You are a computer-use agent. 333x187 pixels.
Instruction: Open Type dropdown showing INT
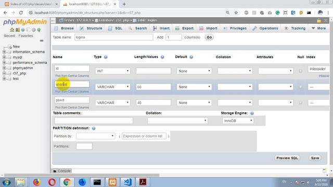click(112, 71)
